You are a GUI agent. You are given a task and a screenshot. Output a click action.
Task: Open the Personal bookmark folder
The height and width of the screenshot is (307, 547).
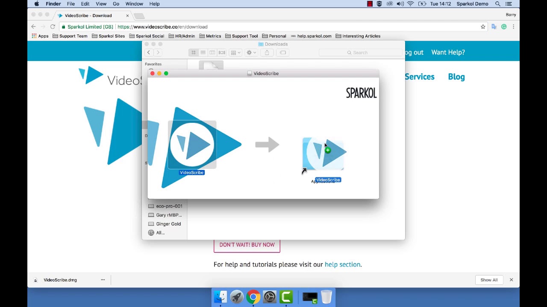274,36
